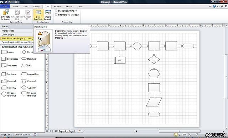Viewport: 228px width, 138px height.
Task: Open the File tab
Action: tap(5, 6)
